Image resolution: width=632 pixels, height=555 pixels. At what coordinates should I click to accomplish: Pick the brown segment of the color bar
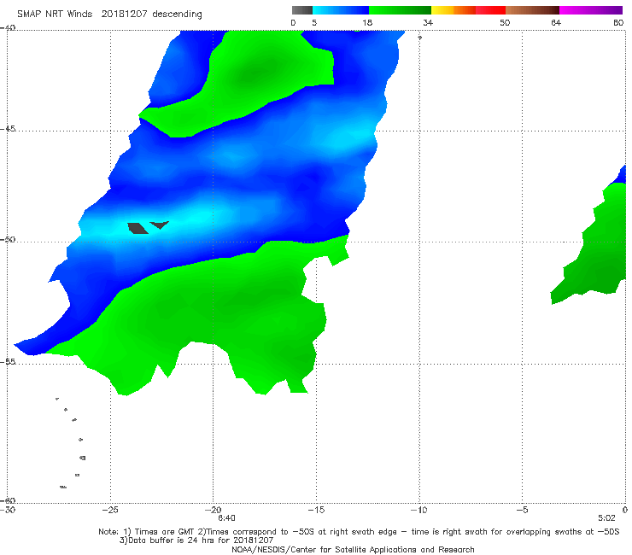[532, 10]
